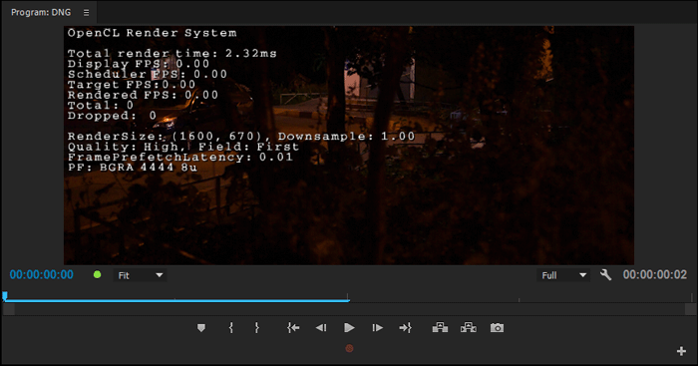This screenshot has width=698, height=366.
Task: Click the playhead marker on time ruler
Action: 5,295
